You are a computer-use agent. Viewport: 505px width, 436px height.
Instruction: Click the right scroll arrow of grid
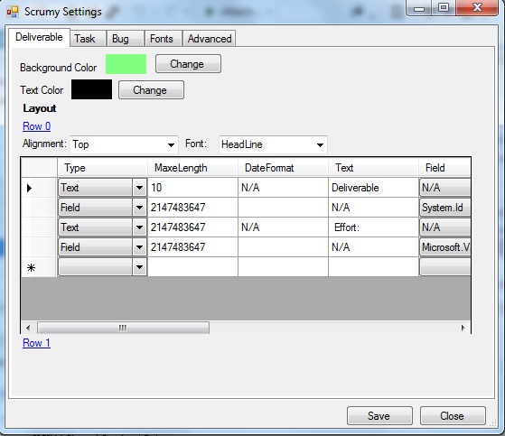coord(463,328)
